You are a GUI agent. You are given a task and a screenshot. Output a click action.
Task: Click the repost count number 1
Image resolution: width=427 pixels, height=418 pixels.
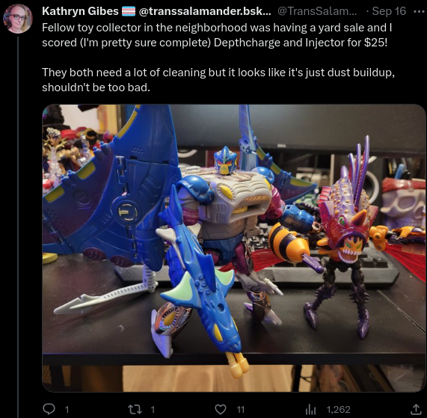pyautogui.click(x=153, y=409)
